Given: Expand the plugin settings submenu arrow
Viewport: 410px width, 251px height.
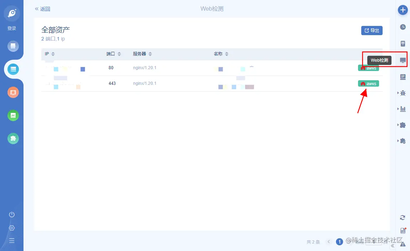Looking at the screenshot, I should (398, 141).
